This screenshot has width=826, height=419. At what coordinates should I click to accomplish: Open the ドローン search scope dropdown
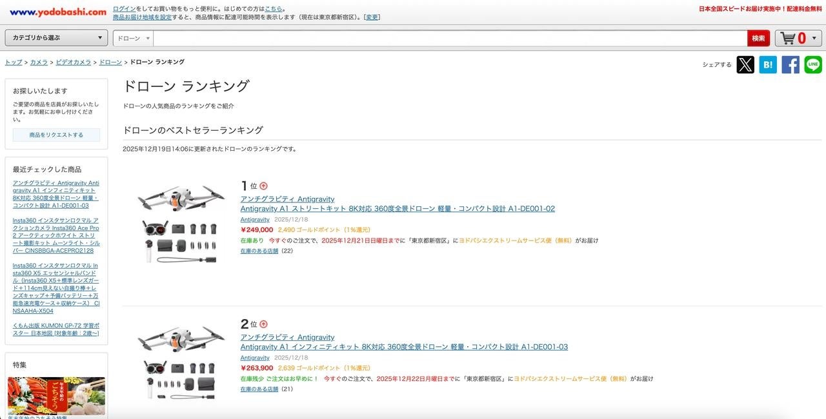pyautogui.click(x=134, y=38)
